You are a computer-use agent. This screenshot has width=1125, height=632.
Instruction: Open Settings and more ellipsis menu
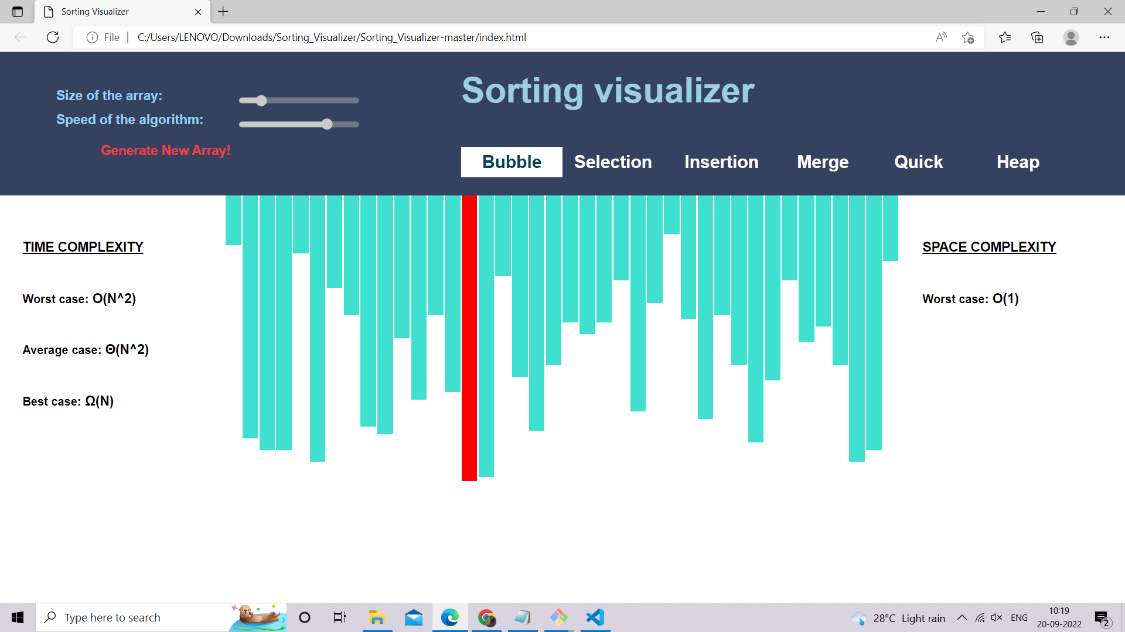coord(1104,37)
